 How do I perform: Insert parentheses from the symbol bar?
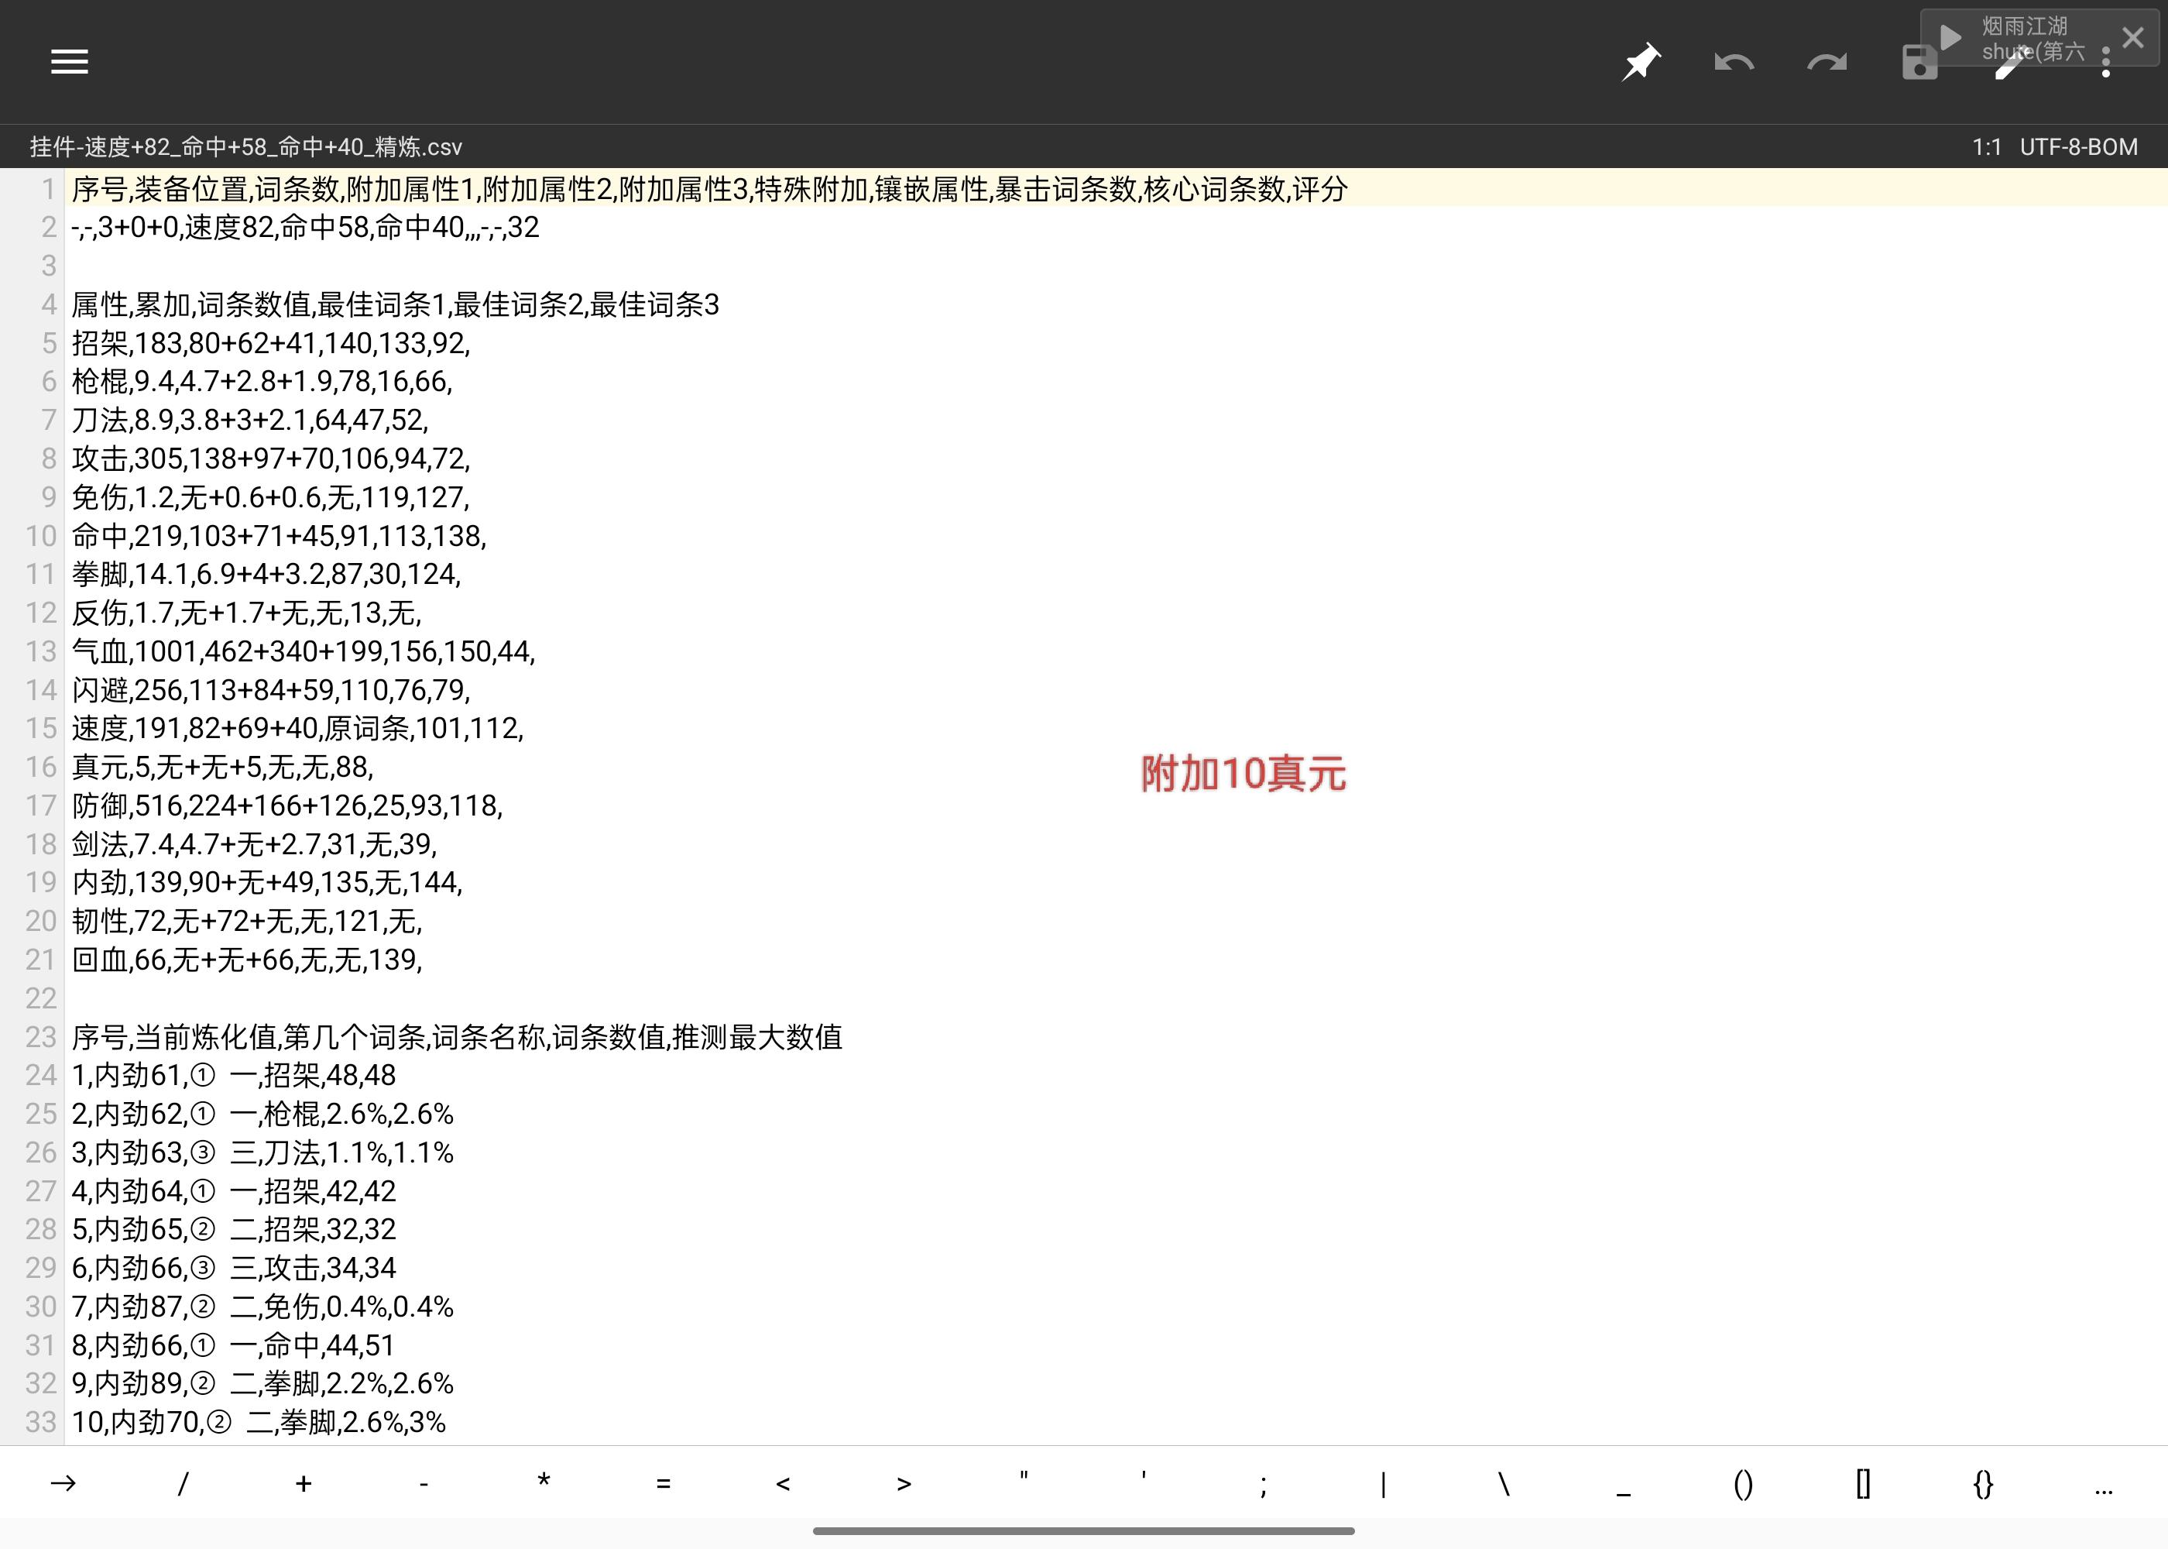[x=1743, y=1483]
